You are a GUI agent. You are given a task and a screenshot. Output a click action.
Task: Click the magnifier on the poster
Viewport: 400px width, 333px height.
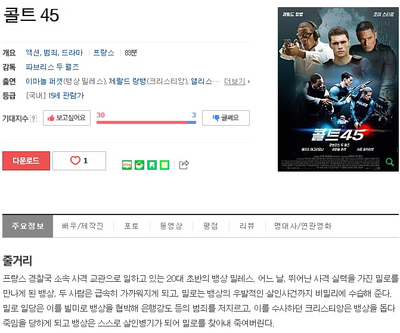[x=389, y=161]
